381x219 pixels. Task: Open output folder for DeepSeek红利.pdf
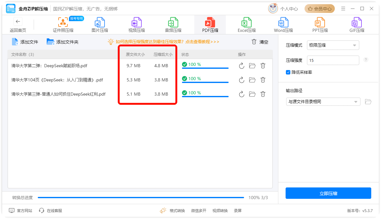click(252, 94)
